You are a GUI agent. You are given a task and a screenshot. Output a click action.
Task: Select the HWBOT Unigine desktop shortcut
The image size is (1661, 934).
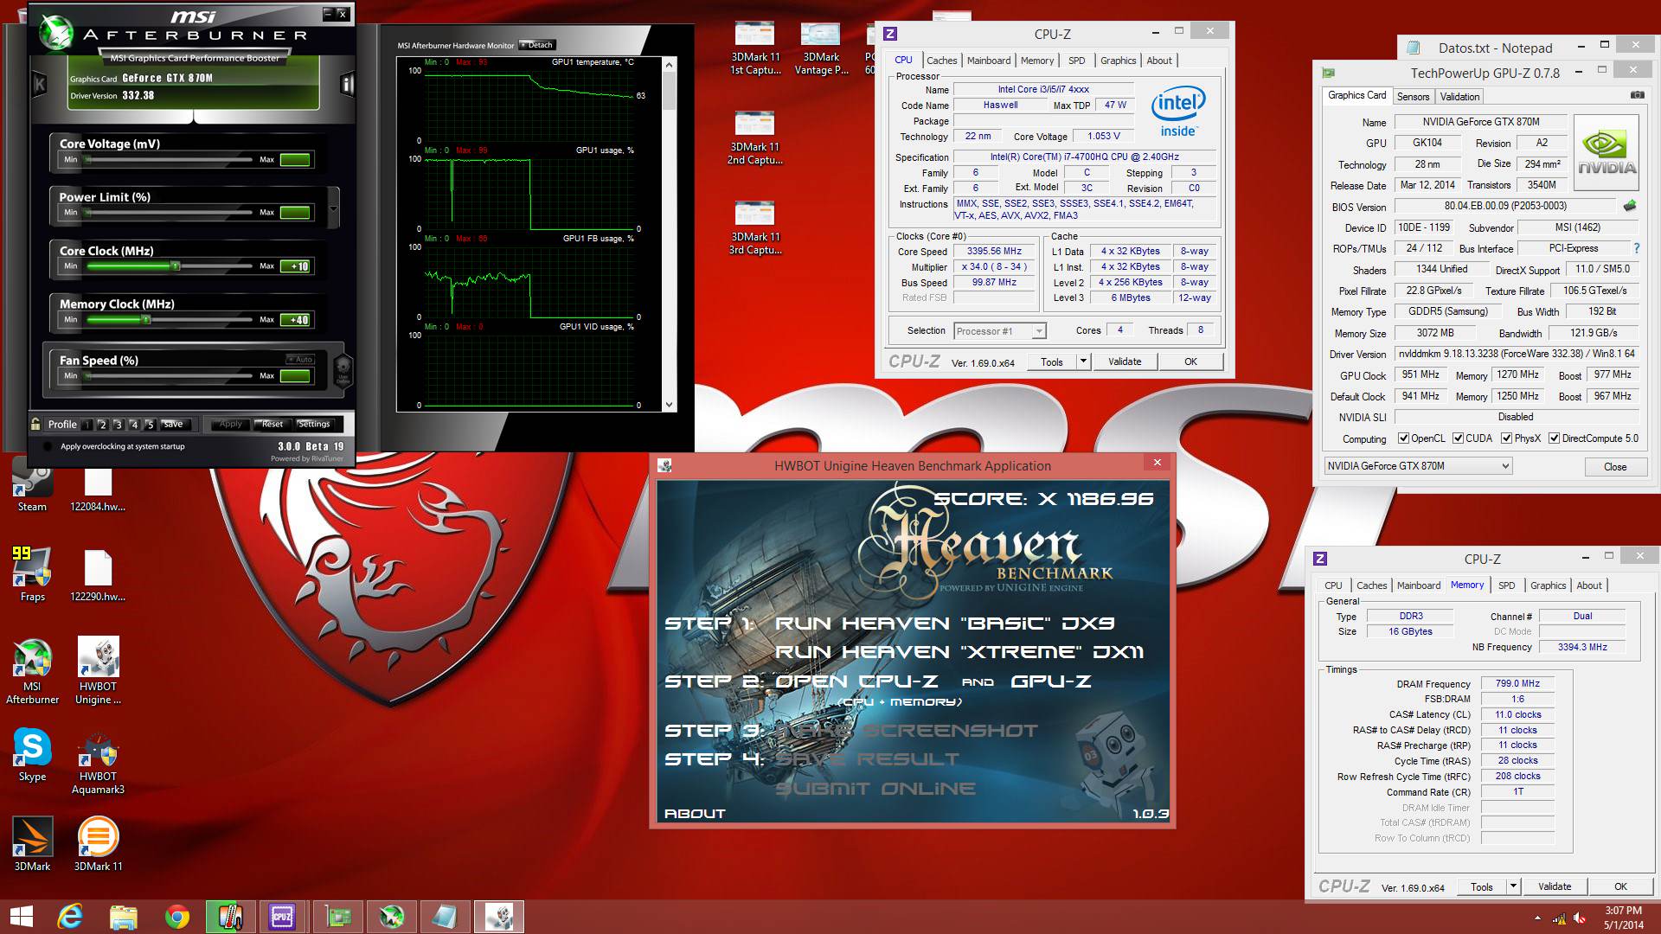coord(98,672)
